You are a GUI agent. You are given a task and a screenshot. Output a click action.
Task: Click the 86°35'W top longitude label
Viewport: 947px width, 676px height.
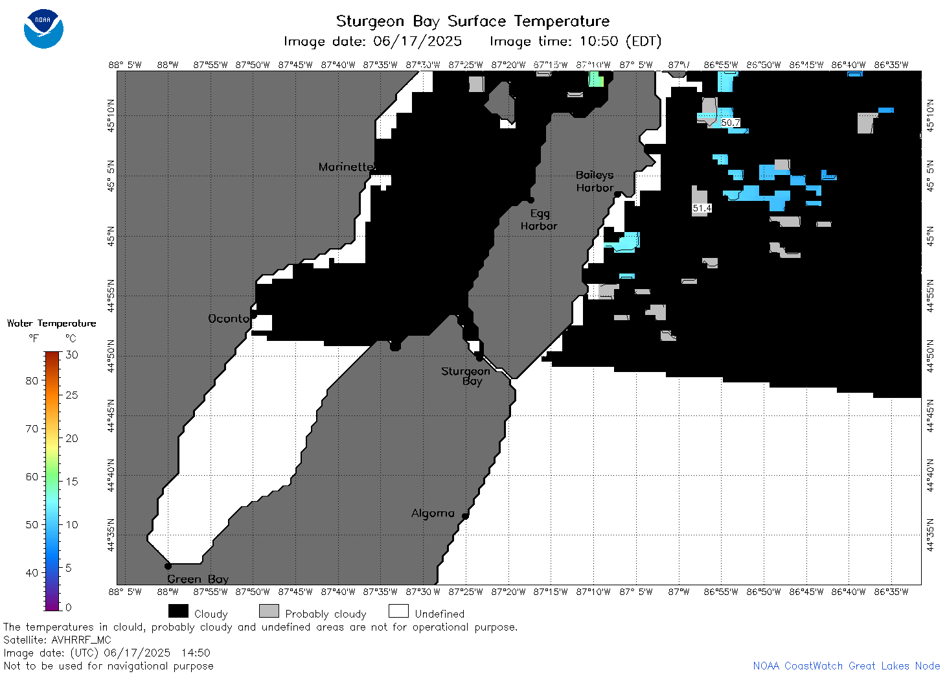point(891,65)
